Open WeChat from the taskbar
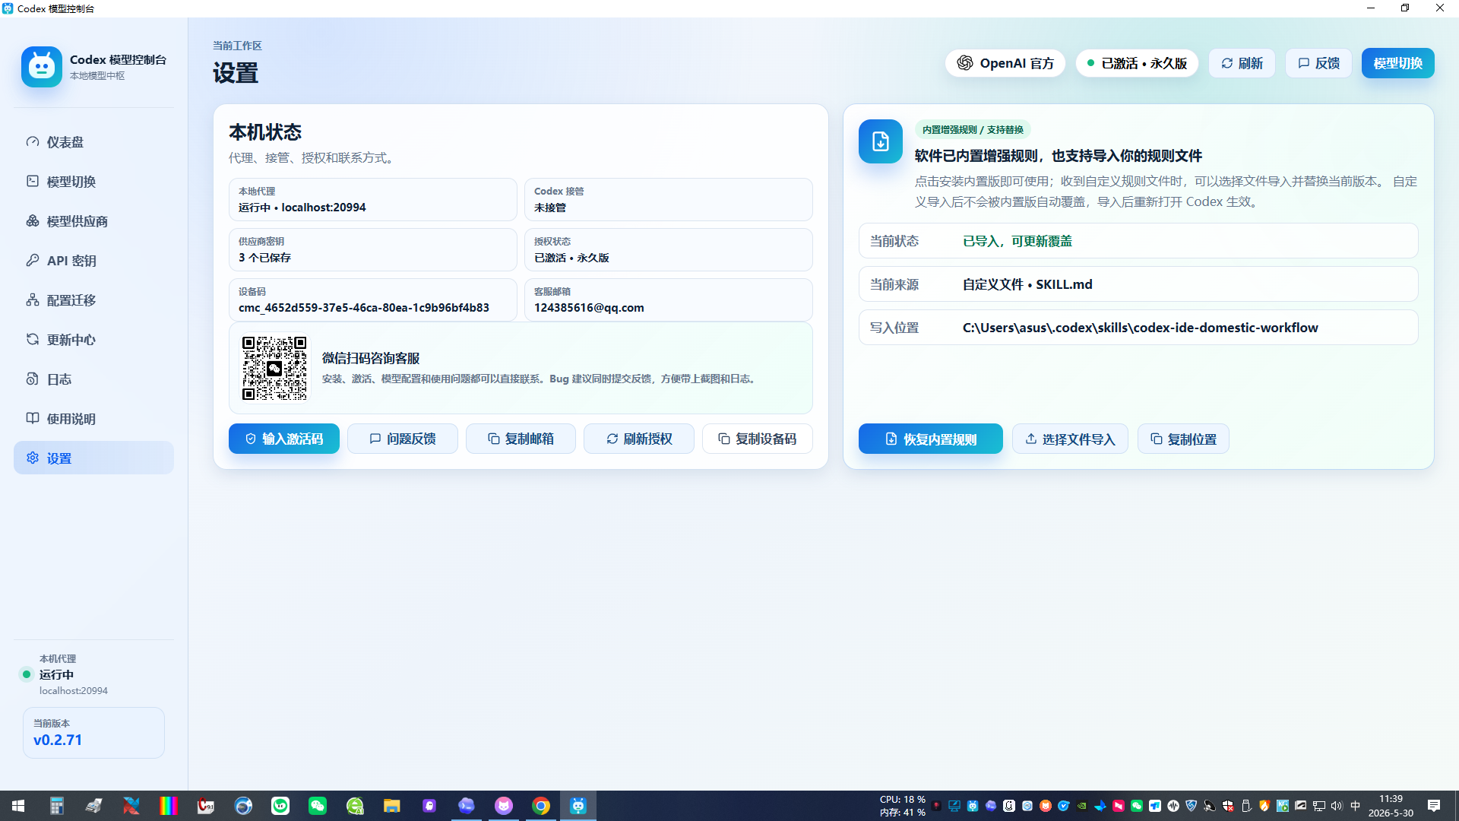 [x=318, y=806]
